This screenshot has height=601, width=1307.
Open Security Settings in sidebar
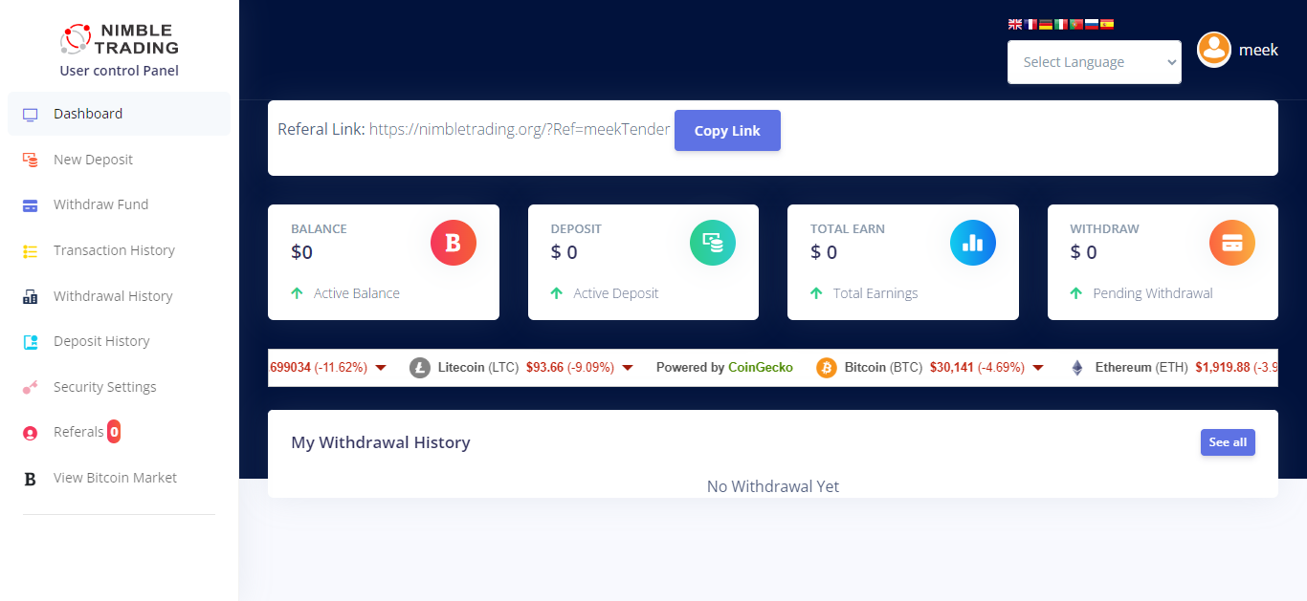(104, 387)
